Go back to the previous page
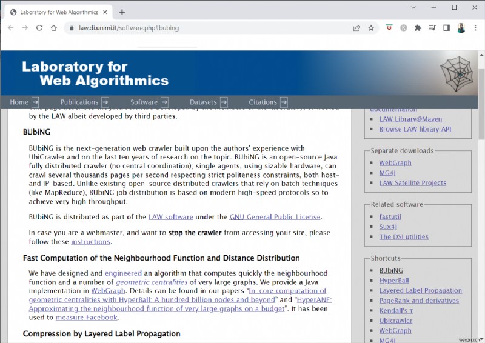The image size is (485, 343). 10,28
